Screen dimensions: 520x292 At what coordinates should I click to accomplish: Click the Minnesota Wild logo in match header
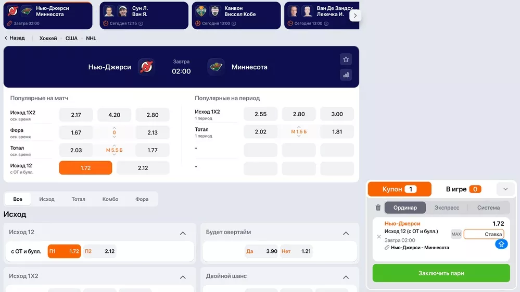pos(215,67)
